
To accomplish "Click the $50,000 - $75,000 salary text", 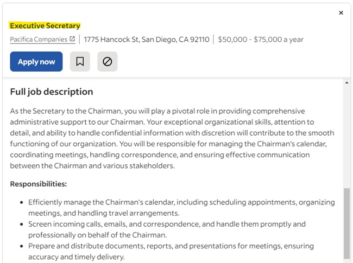I will (x=261, y=40).
